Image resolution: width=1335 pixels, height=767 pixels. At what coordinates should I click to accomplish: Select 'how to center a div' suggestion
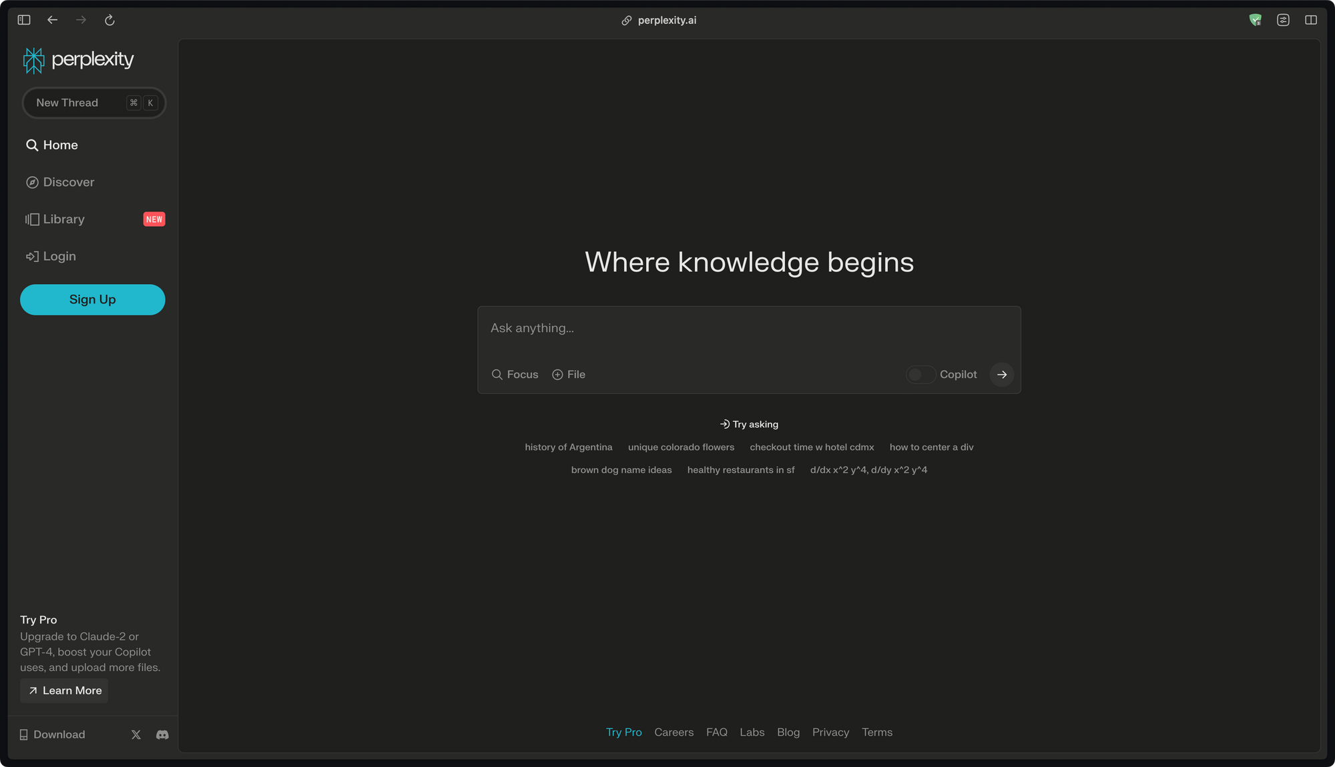(931, 447)
